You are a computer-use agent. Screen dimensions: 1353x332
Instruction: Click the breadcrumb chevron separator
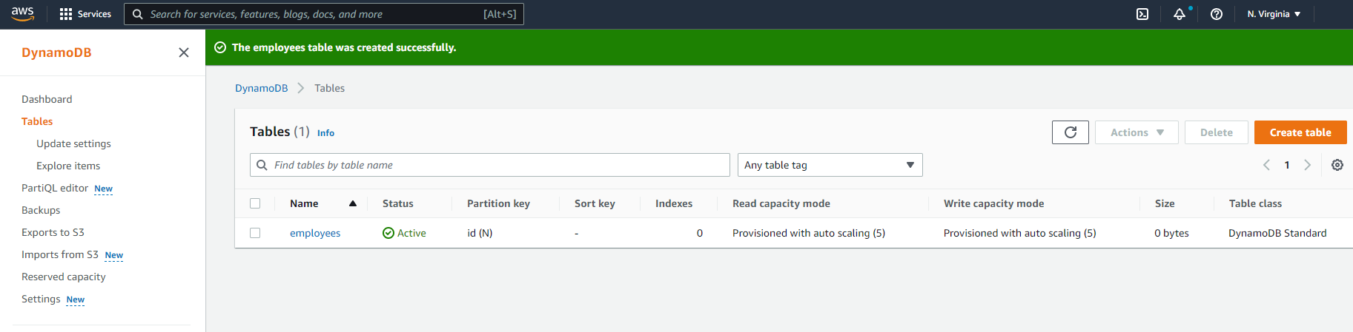point(301,88)
